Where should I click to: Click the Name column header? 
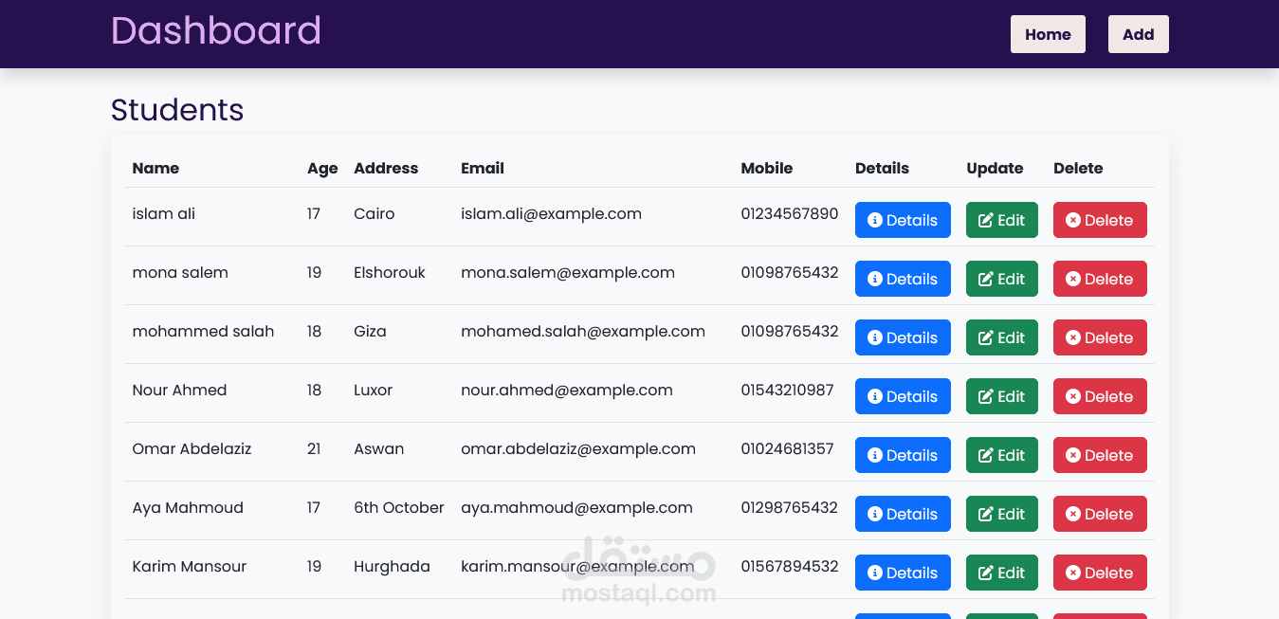[155, 168]
